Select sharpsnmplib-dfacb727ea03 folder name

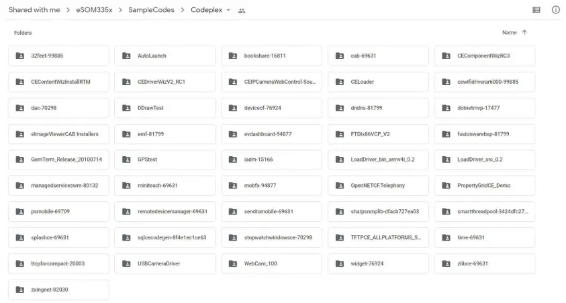tap(385, 211)
